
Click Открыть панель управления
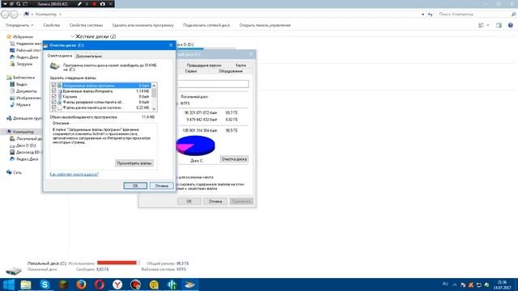pyautogui.click(x=265, y=25)
